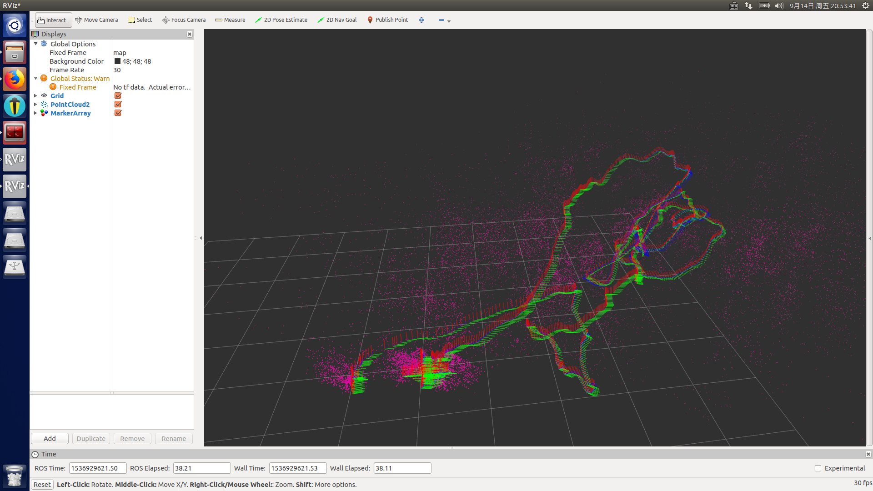The image size is (873, 491).
Task: Disable the PointCloud2 display checkbox
Action: point(118,105)
